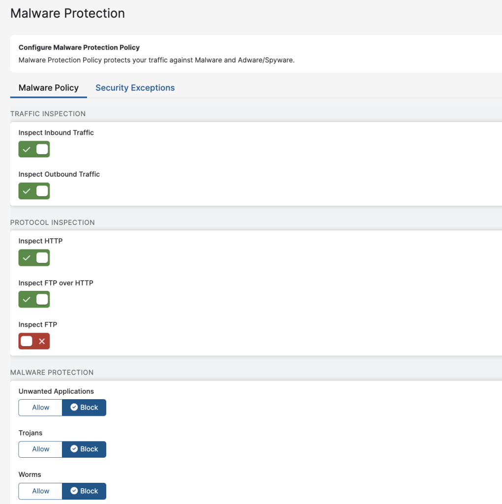Screen dimensions: 502x504
Task: Enable the red Inspect FTP toggle
Action: click(34, 341)
